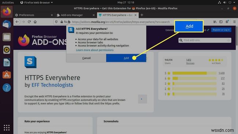Screen dimensions: 238x134
Task: Open Learn more about permissions link
Action: click(x=95, y=50)
